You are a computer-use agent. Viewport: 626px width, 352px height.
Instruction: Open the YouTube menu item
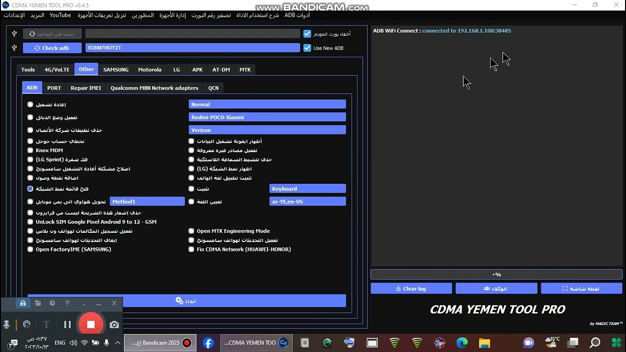coord(60,15)
